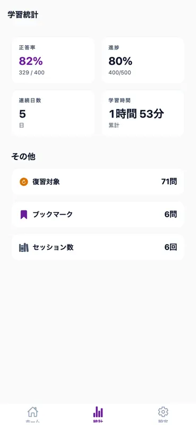Viewport: 196px width, 425px height.
Task: Open the settings gear icon
Action: [x=163, y=412]
